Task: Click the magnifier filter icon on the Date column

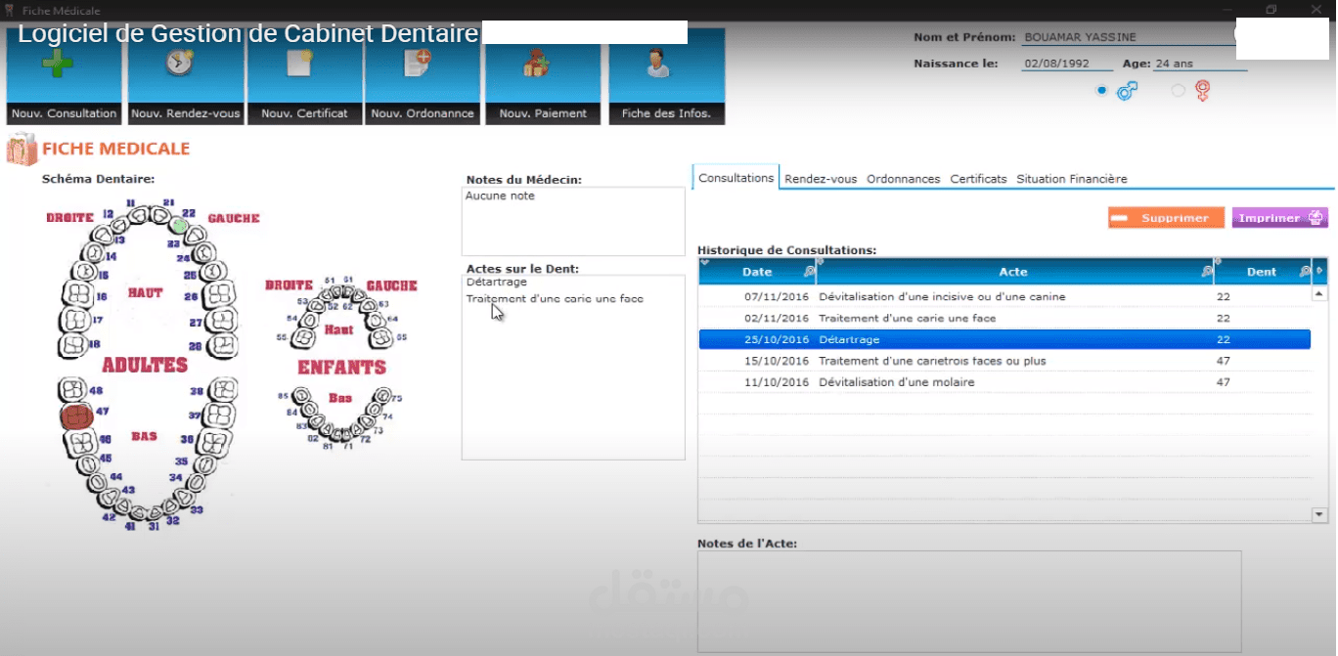Action: [x=810, y=271]
